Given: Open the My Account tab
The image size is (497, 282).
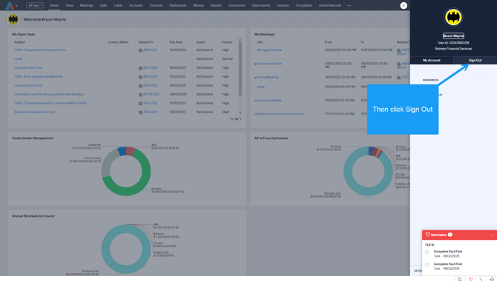Looking at the screenshot, I should pos(432,61).
